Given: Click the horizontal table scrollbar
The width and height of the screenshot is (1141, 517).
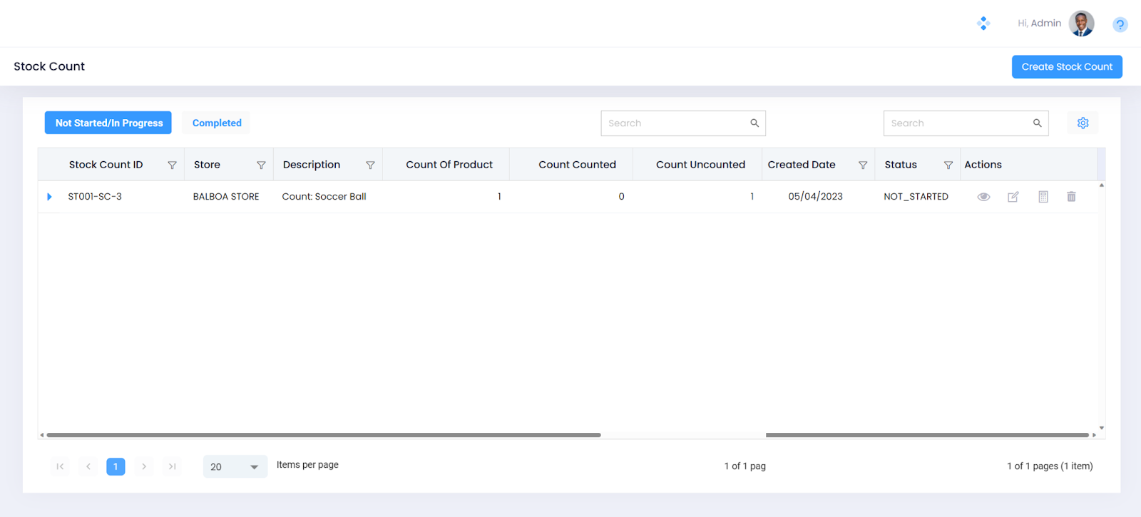Looking at the screenshot, I should [x=323, y=435].
